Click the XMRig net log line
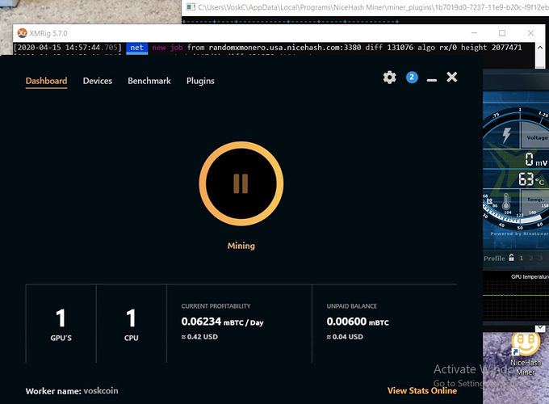Screen dimensions: 549x404 267,48
